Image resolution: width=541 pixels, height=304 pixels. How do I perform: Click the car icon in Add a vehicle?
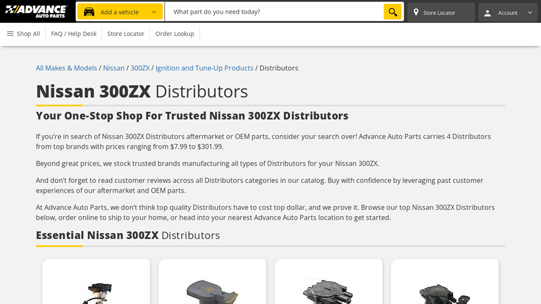coord(89,12)
